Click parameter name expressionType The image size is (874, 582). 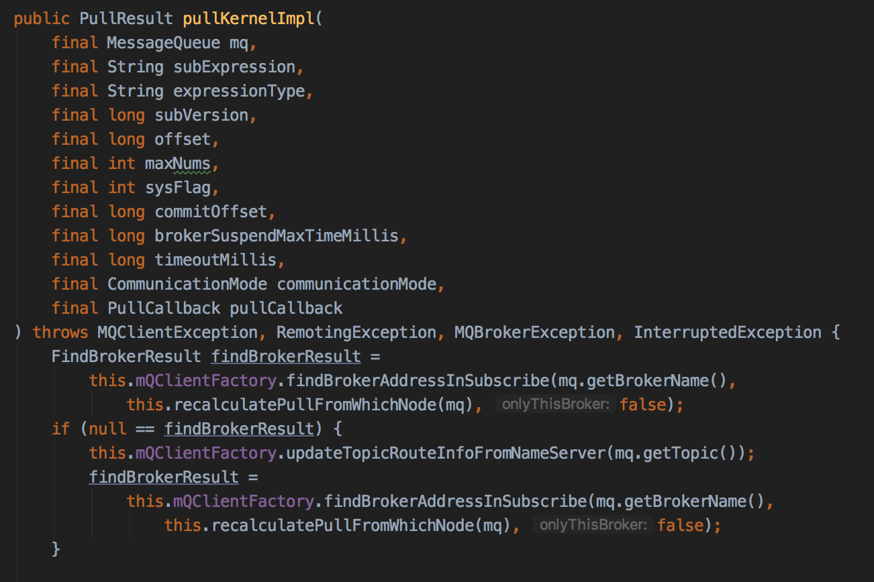tap(239, 91)
